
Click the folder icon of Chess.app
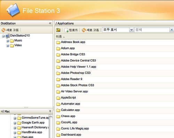pos(58,116)
